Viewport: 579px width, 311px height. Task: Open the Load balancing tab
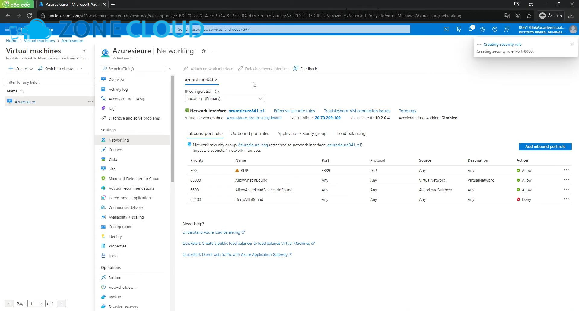[x=351, y=133]
